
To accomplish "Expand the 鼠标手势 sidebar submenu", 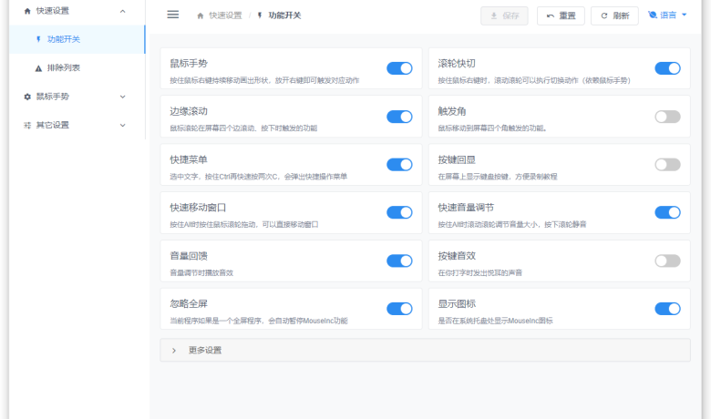I will (123, 96).
